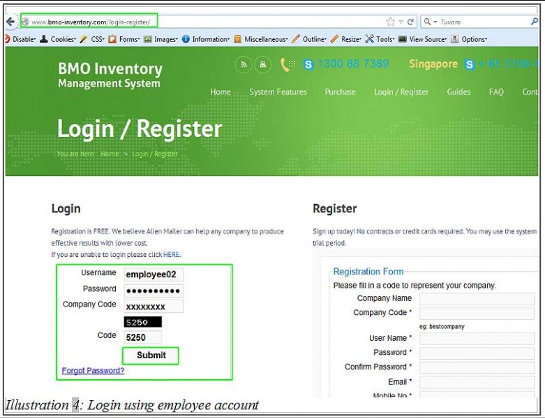Open the View Source toolbar menu
This screenshot has height=419, width=545.
point(423,39)
